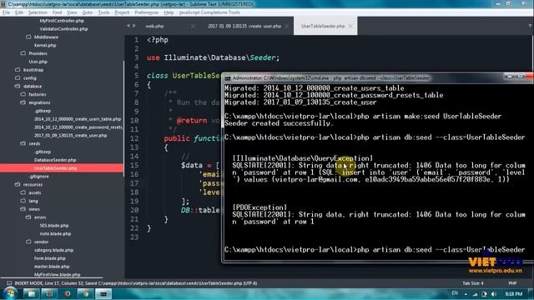Screen dimensions: 534x300
Task: Go to next tab with right arrow
Action: tap(134, 26)
